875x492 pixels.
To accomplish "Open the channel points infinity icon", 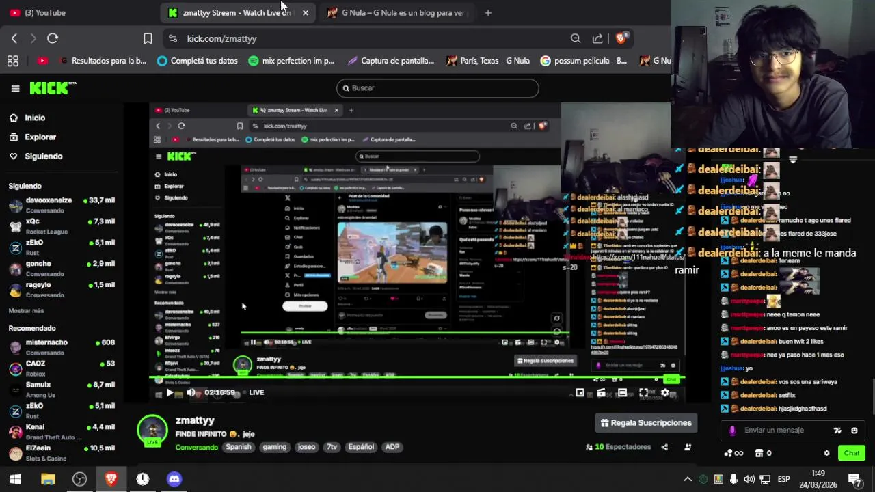I will click(734, 453).
